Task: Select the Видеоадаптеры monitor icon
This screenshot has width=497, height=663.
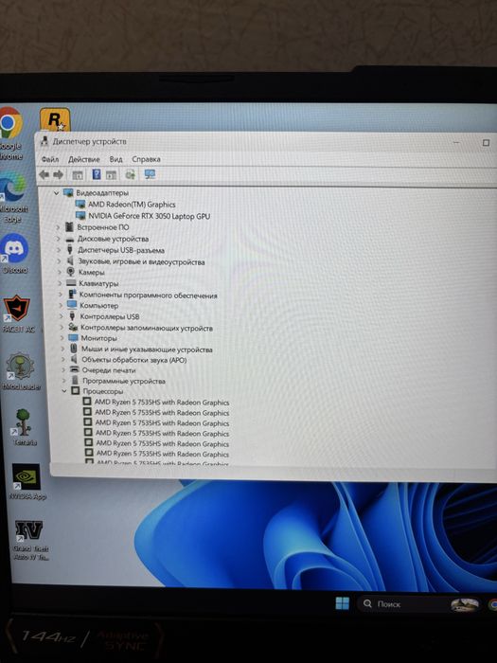Action: (68, 193)
